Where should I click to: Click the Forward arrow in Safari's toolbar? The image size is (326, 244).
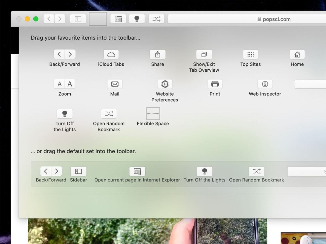[60, 19]
